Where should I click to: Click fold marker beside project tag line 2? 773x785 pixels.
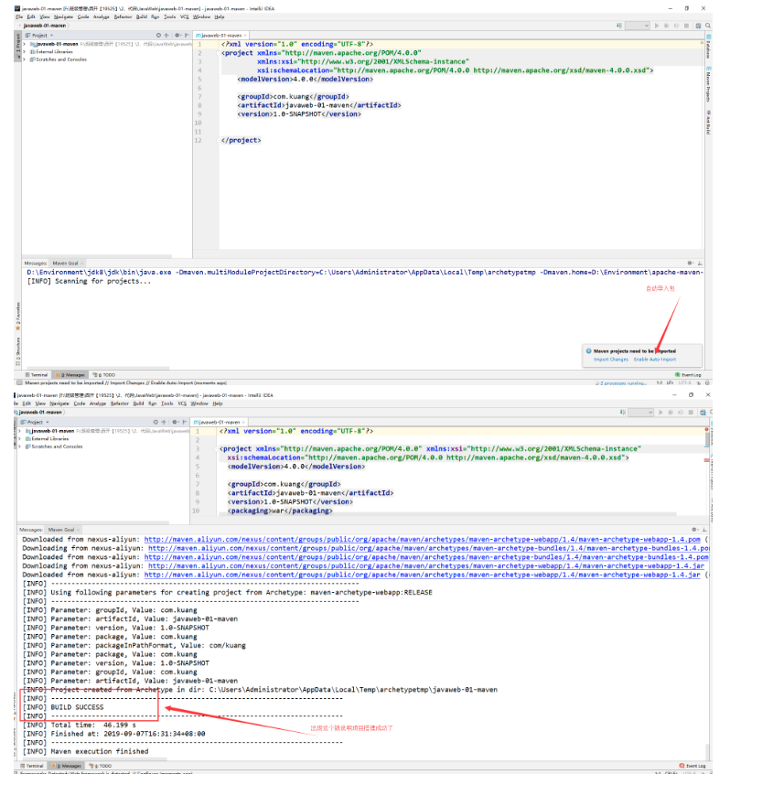[218, 53]
